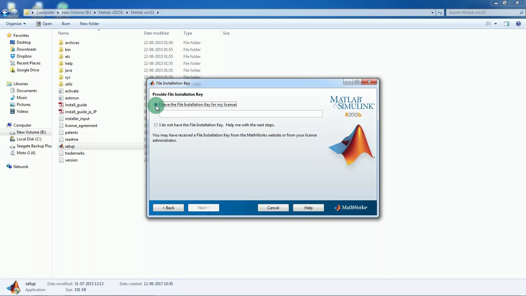Select Favorites in the navigation pane
526x296 pixels.
(21, 36)
